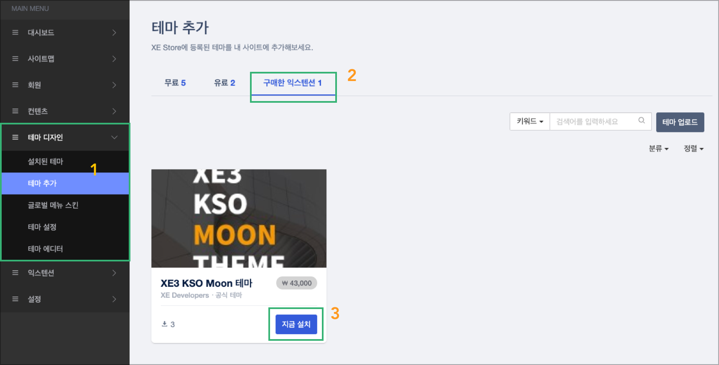Viewport: 719px width, 365px height.
Task: Focus the 검색어를 입력하세요 search field
Action: click(594, 122)
